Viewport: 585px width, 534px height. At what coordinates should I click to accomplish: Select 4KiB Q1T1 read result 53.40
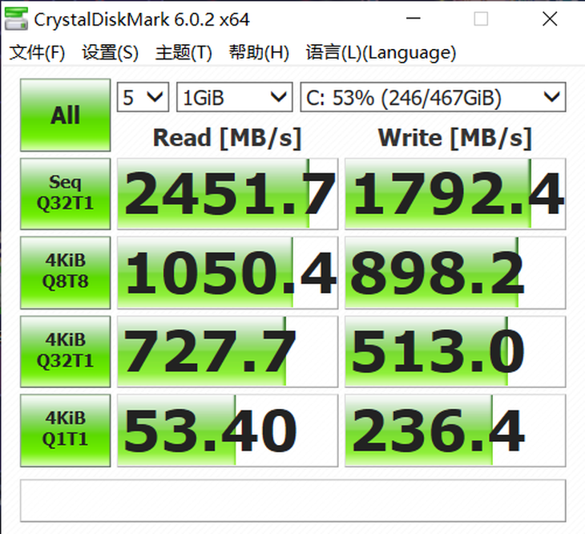(228, 431)
